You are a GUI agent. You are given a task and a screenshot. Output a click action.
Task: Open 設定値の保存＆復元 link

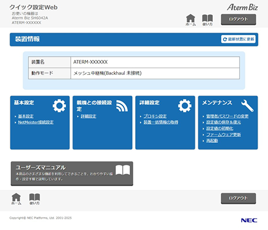[224, 122]
